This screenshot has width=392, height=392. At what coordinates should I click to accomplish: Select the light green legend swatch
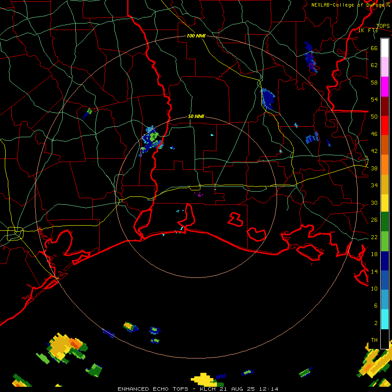(385, 241)
